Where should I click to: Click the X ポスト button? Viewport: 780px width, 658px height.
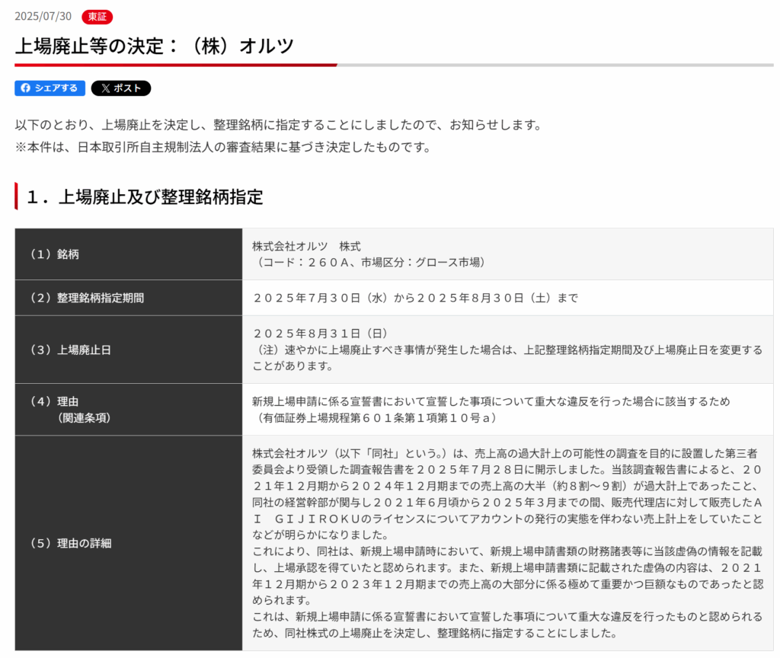(x=121, y=88)
